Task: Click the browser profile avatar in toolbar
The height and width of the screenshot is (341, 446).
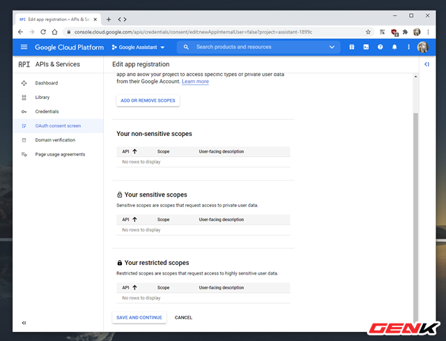Action: [417, 32]
